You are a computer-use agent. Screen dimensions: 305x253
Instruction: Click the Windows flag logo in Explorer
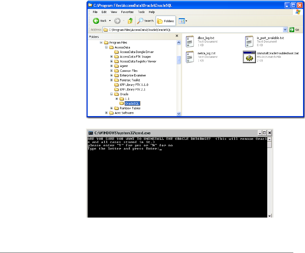[298, 12]
